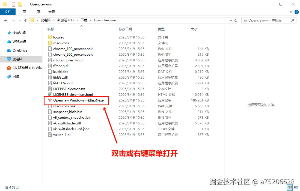This screenshot has height=191, width=300.
Task: Select the chrome_100_percent.pak file icon
Action: click(x=50, y=49)
